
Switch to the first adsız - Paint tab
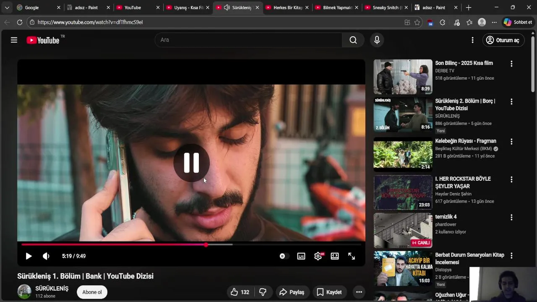coord(87,8)
